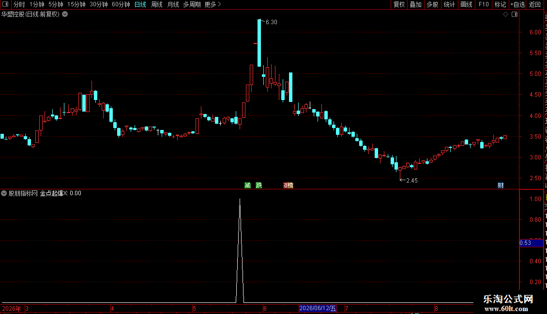This screenshot has width=547, height=314.
Task: Click the red 榜 marker icon
Action: (x=289, y=185)
